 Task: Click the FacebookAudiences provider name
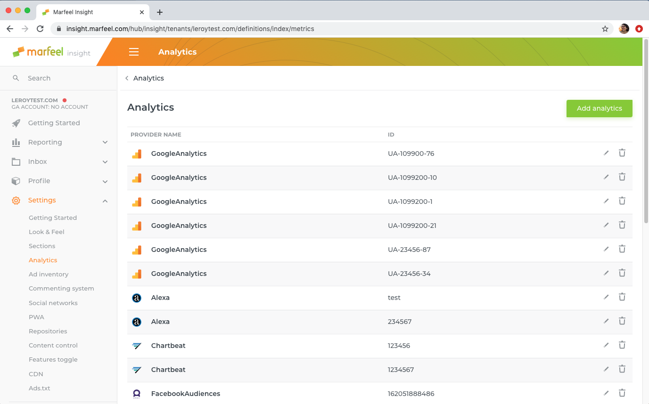click(186, 394)
